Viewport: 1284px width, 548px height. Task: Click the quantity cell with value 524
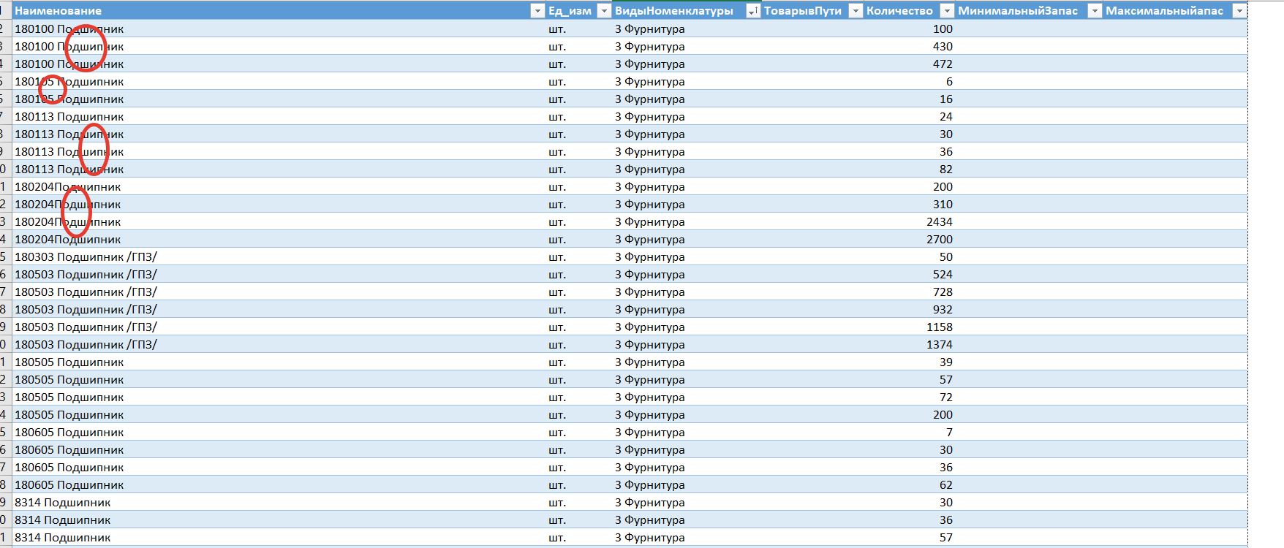pos(942,275)
